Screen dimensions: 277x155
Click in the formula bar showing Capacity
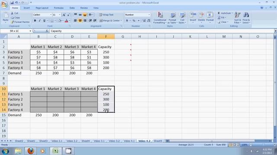click(x=161, y=31)
